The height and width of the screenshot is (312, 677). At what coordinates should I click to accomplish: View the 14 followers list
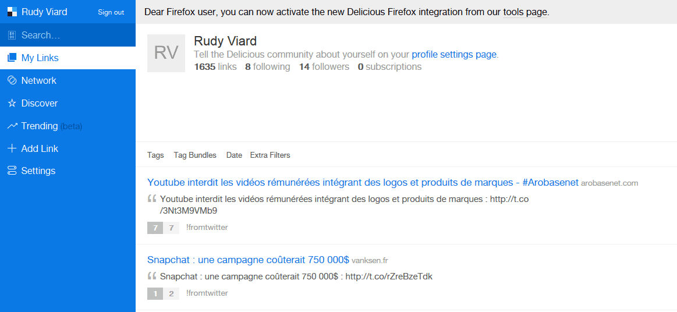[x=324, y=67]
